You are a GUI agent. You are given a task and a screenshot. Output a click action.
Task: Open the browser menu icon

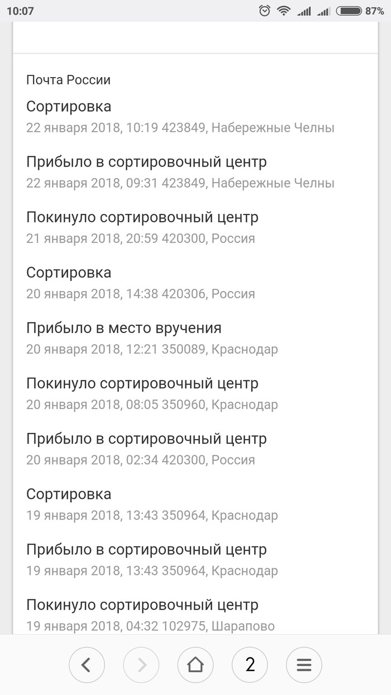[x=304, y=665]
